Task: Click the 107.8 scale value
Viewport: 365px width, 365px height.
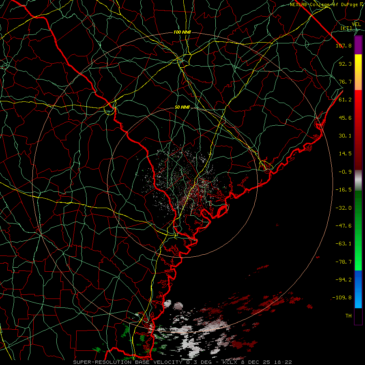Action: point(344,45)
